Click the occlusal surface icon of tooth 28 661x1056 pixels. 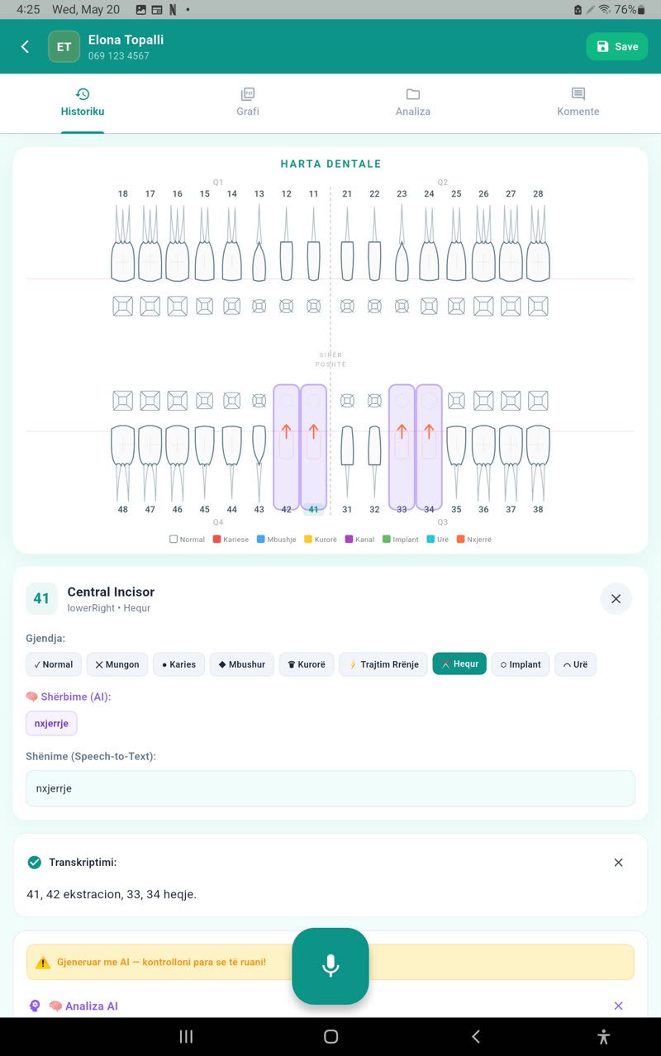(538, 307)
